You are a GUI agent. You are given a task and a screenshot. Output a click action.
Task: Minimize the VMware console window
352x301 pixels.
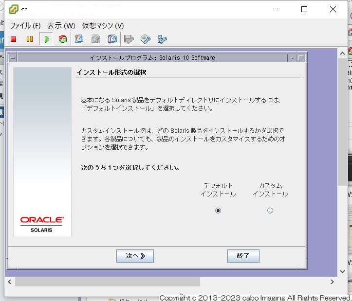pyautogui.click(x=276, y=9)
